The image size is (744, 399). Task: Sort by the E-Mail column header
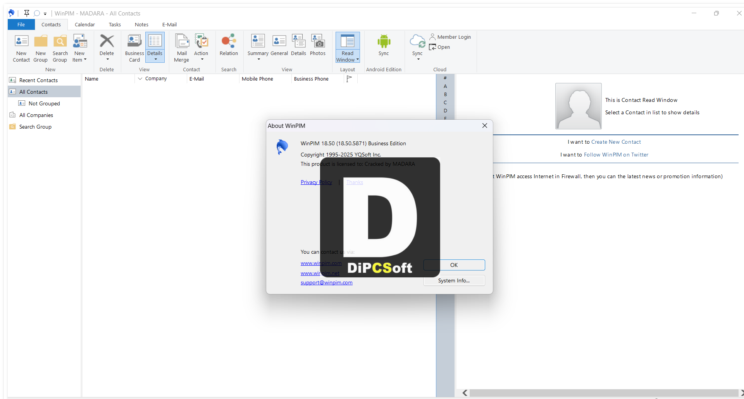(x=213, y=79)
